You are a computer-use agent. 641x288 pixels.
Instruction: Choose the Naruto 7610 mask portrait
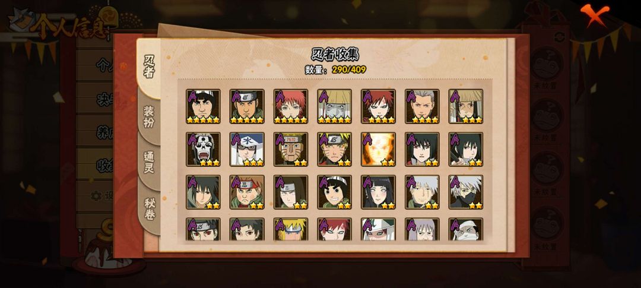click(x=291, y=149)
